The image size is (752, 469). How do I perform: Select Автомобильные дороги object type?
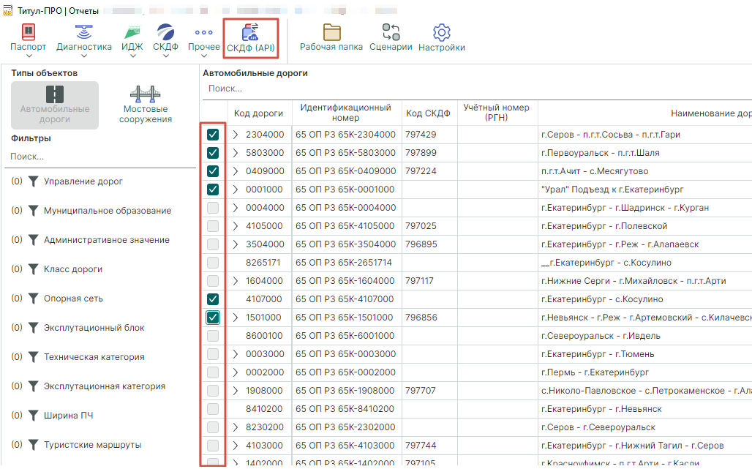pos(55,105)
